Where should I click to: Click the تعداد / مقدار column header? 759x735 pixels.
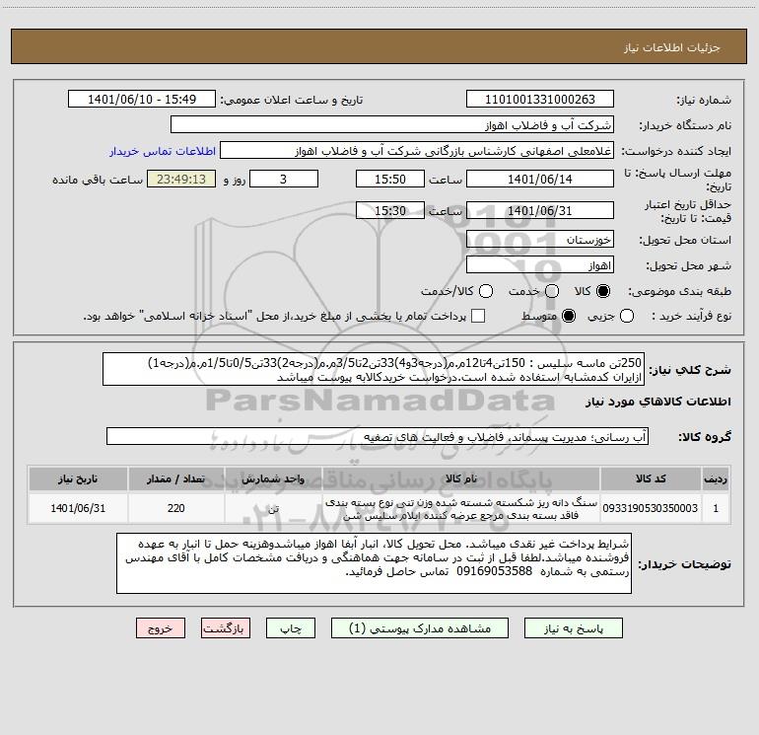175,479
